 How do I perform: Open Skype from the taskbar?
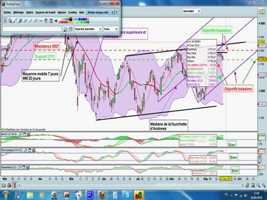127,195
